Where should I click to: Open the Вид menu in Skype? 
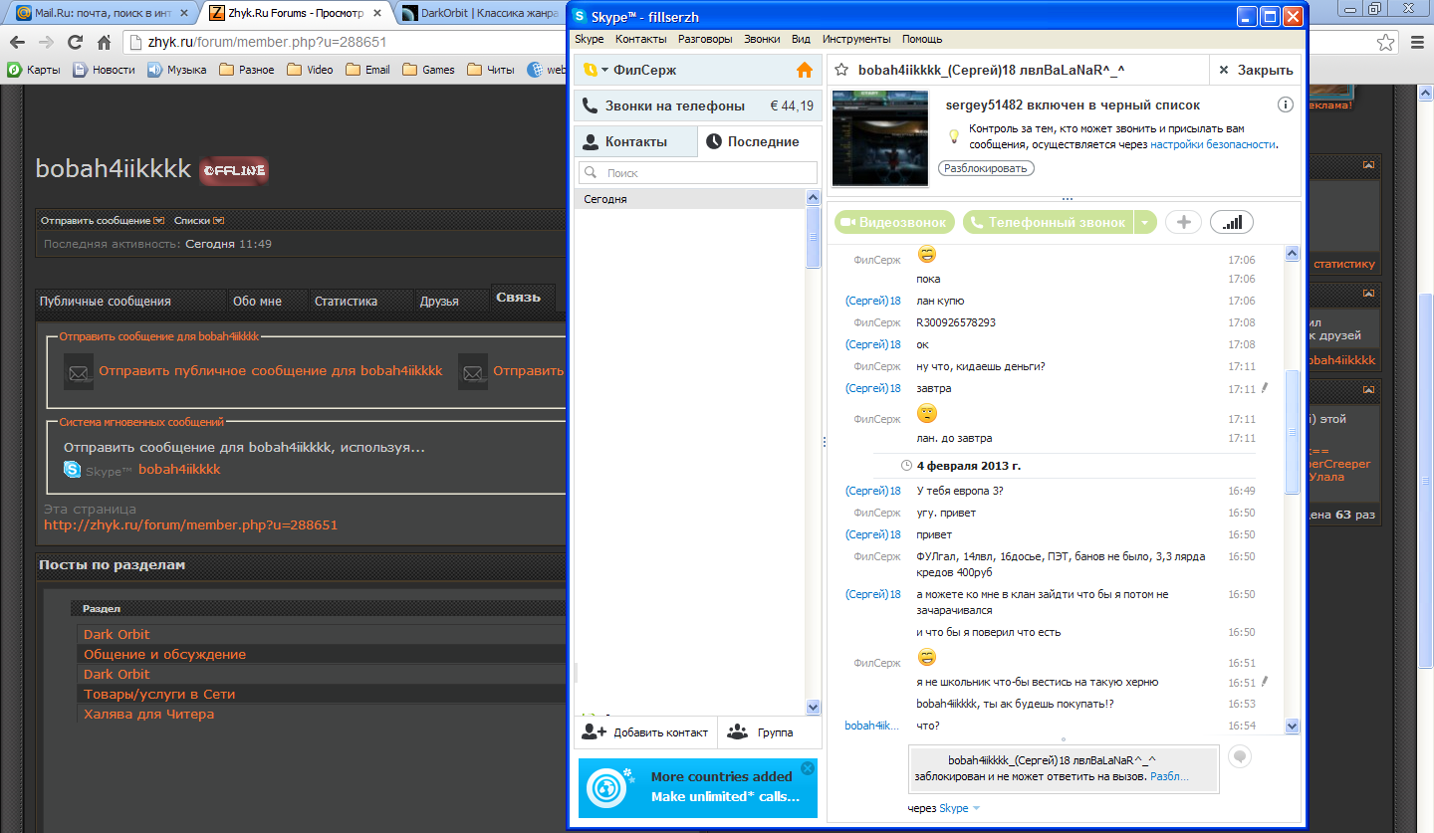coord(801,39)
